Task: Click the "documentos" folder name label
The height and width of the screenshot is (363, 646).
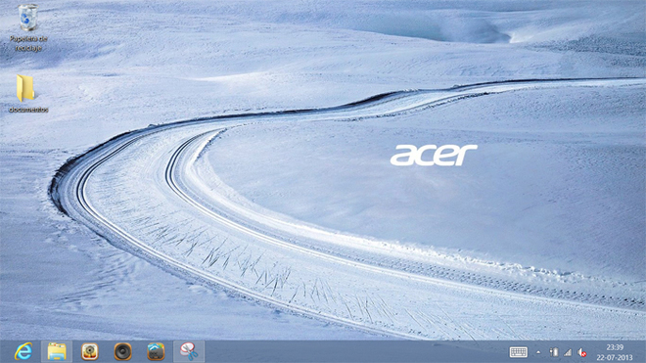Action: [28, 110]
